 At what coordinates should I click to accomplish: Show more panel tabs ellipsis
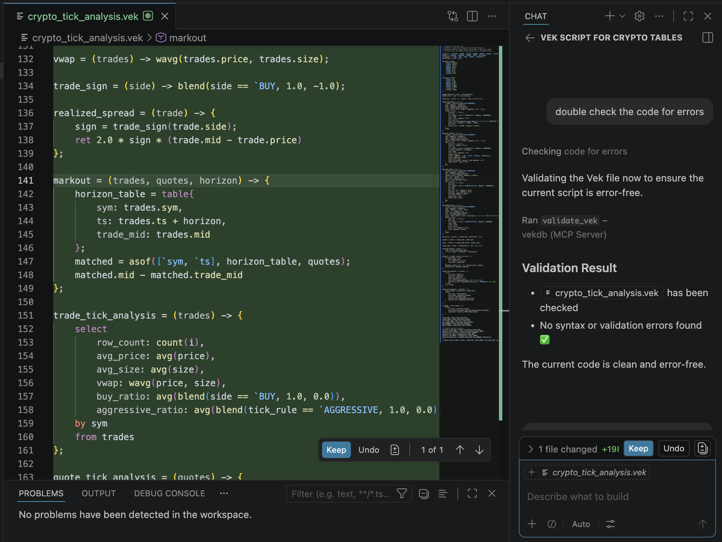point(224,493)
